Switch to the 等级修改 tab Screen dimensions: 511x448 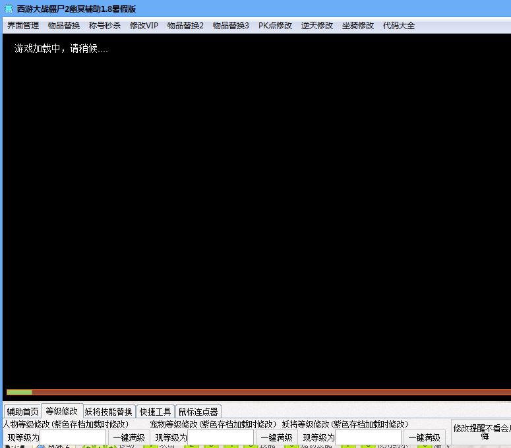(x=61, y=411)
